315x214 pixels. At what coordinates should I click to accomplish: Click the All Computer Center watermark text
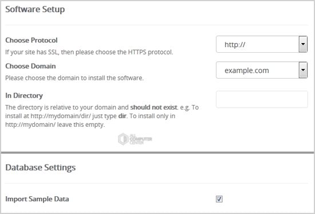[x=141, y=139]
